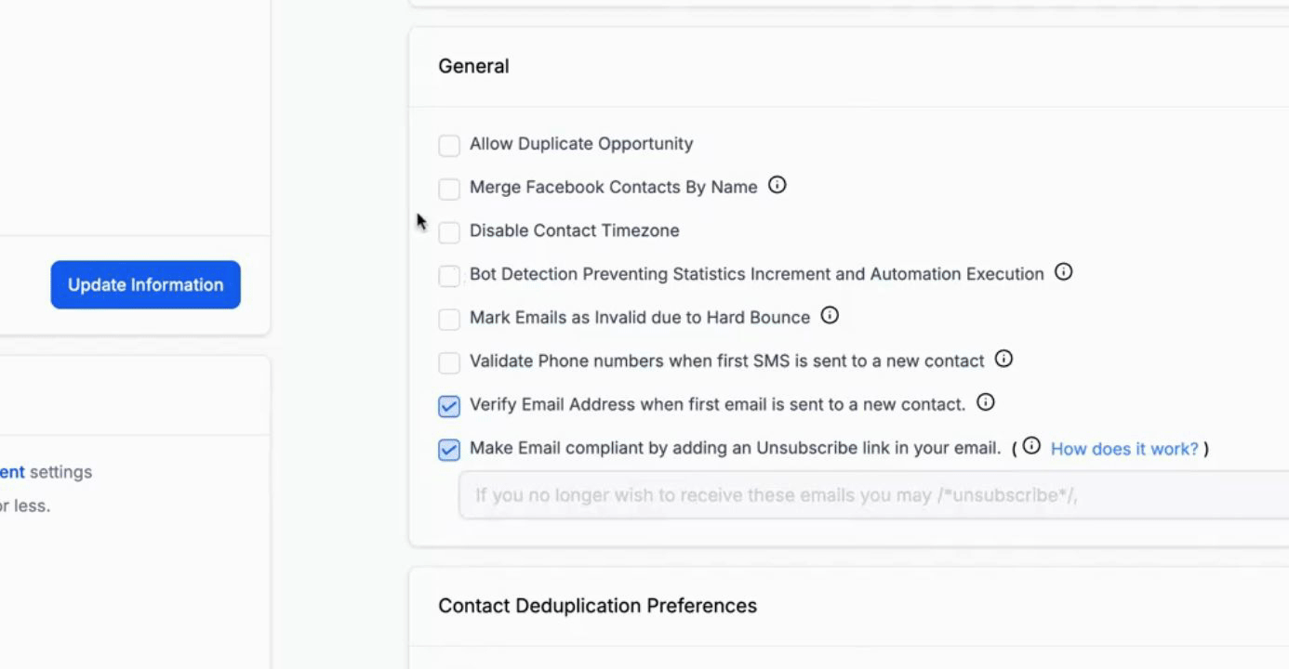
Task: Click info icon for Validate Phone numbers
Action: (x=1003, y=359)
